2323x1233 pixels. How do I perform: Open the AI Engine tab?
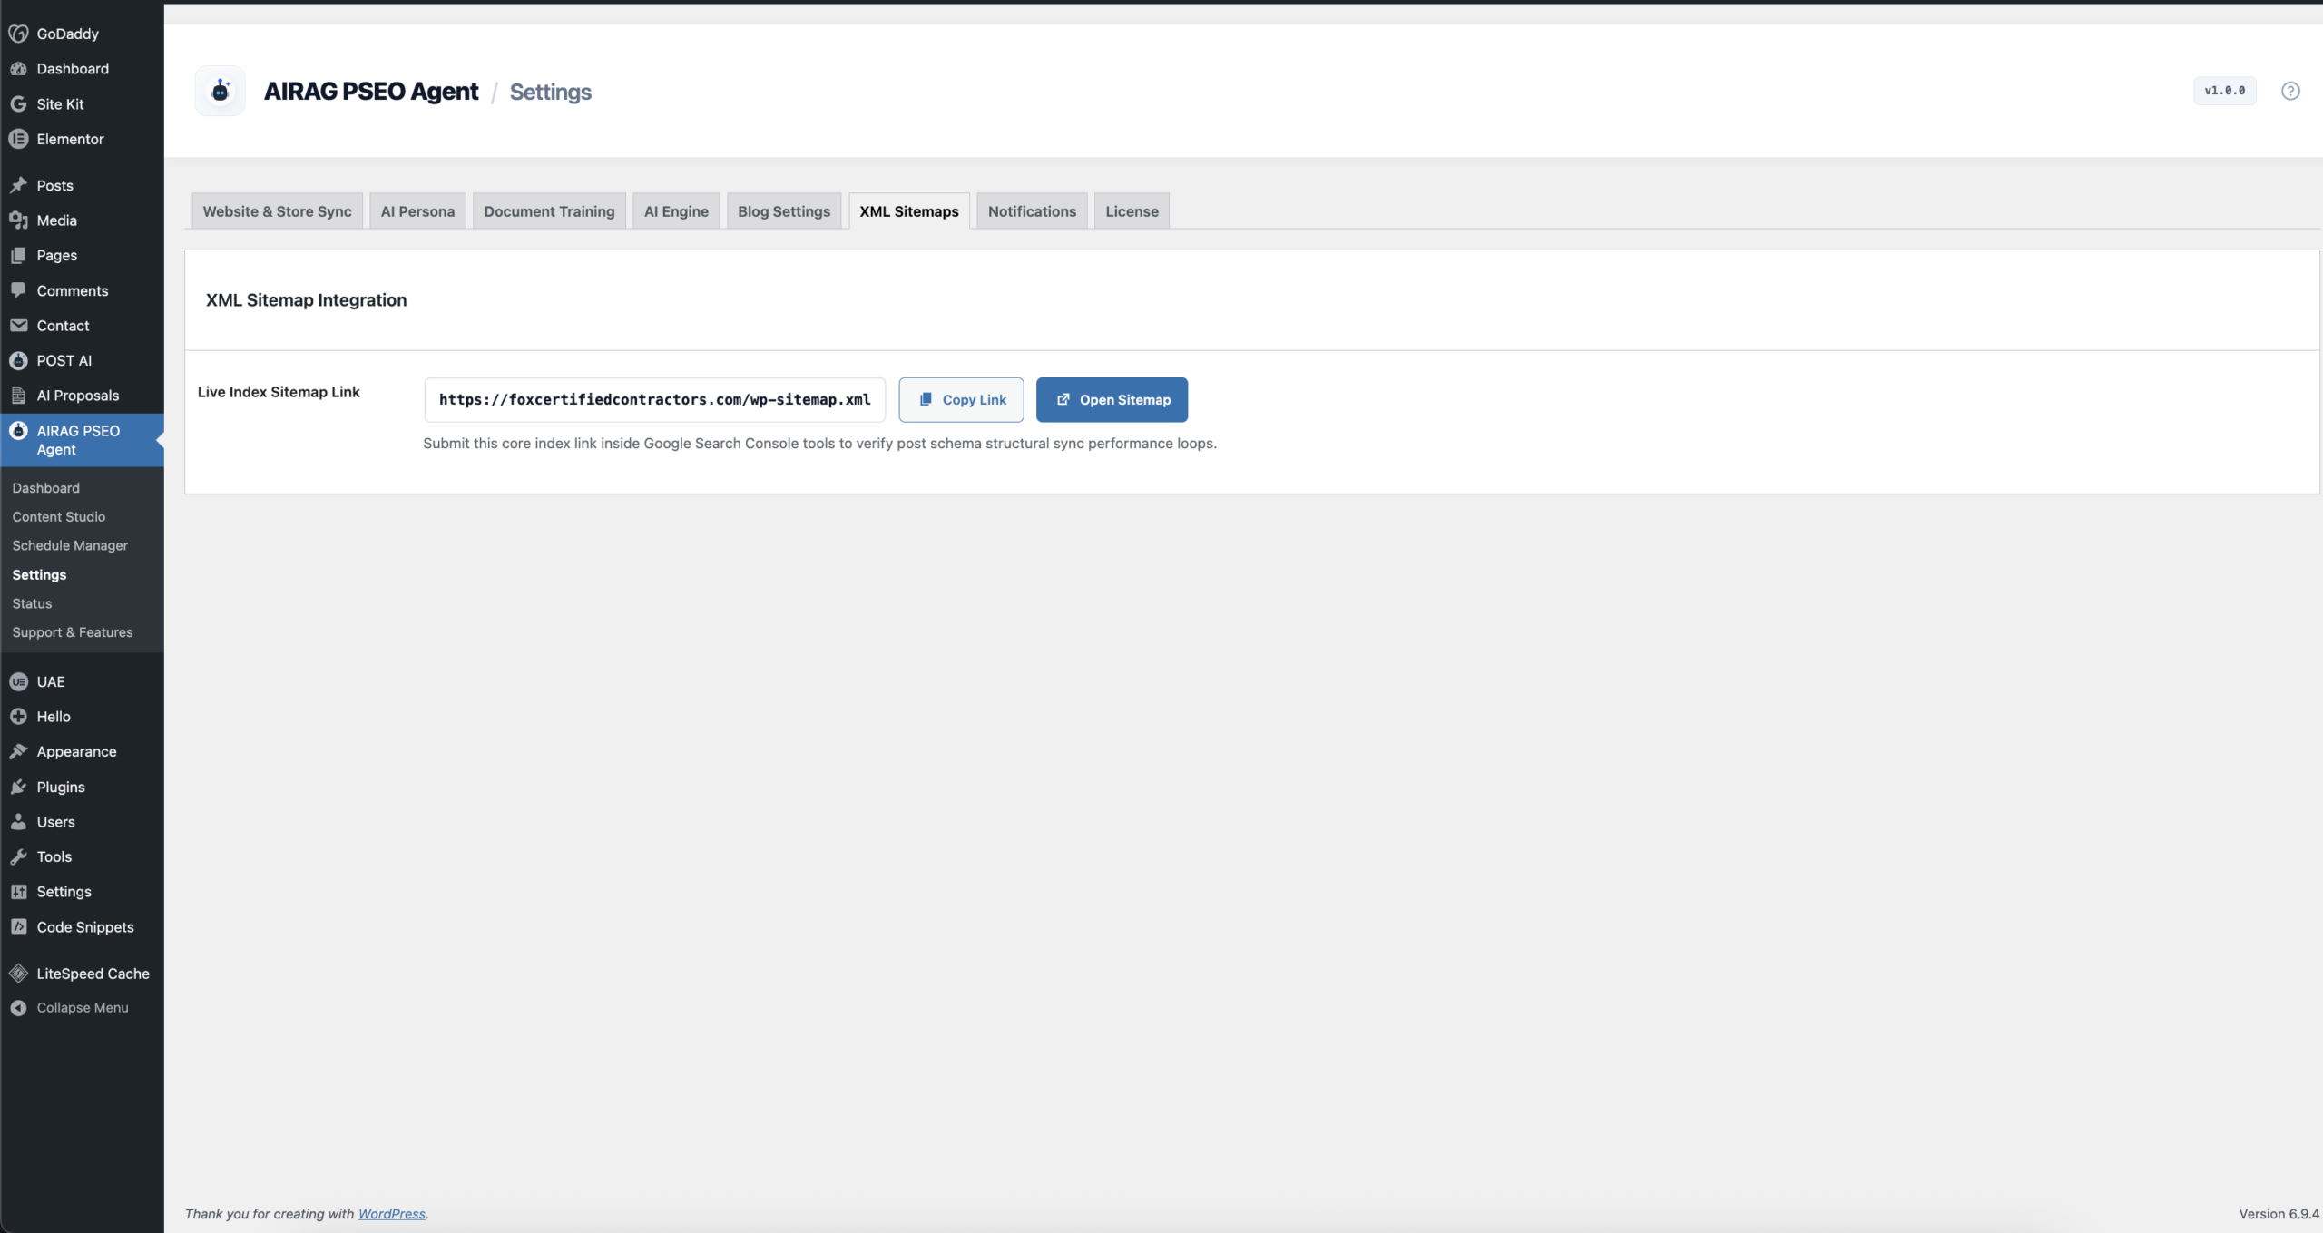(x=676, y=211)
